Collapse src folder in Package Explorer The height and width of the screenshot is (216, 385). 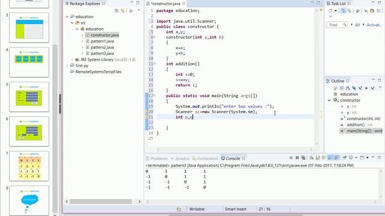click(x=72, y=23)
